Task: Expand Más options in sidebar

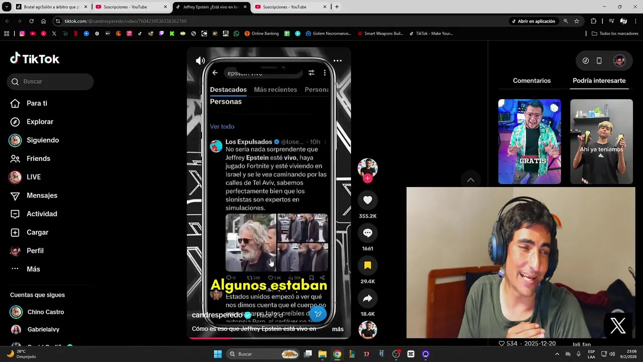Action: pos(25,269)
